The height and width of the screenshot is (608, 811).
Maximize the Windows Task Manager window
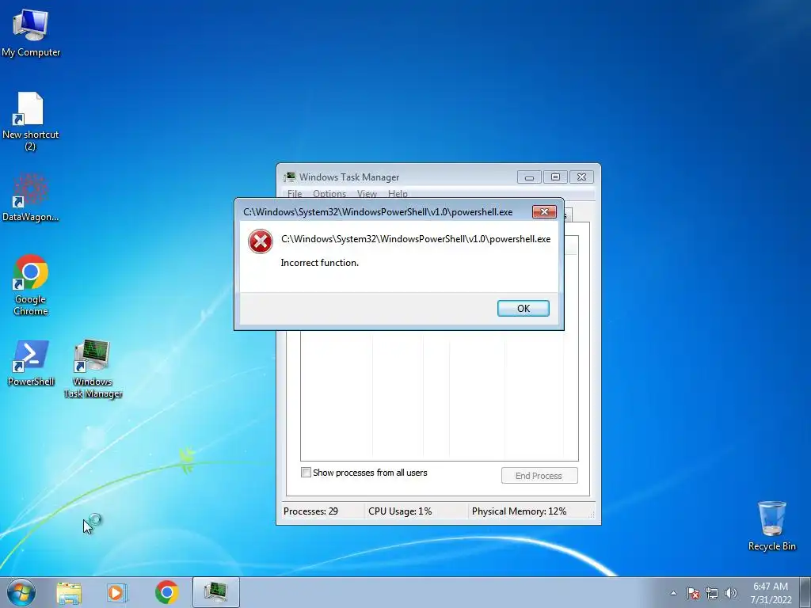click(x=555, y=177)
